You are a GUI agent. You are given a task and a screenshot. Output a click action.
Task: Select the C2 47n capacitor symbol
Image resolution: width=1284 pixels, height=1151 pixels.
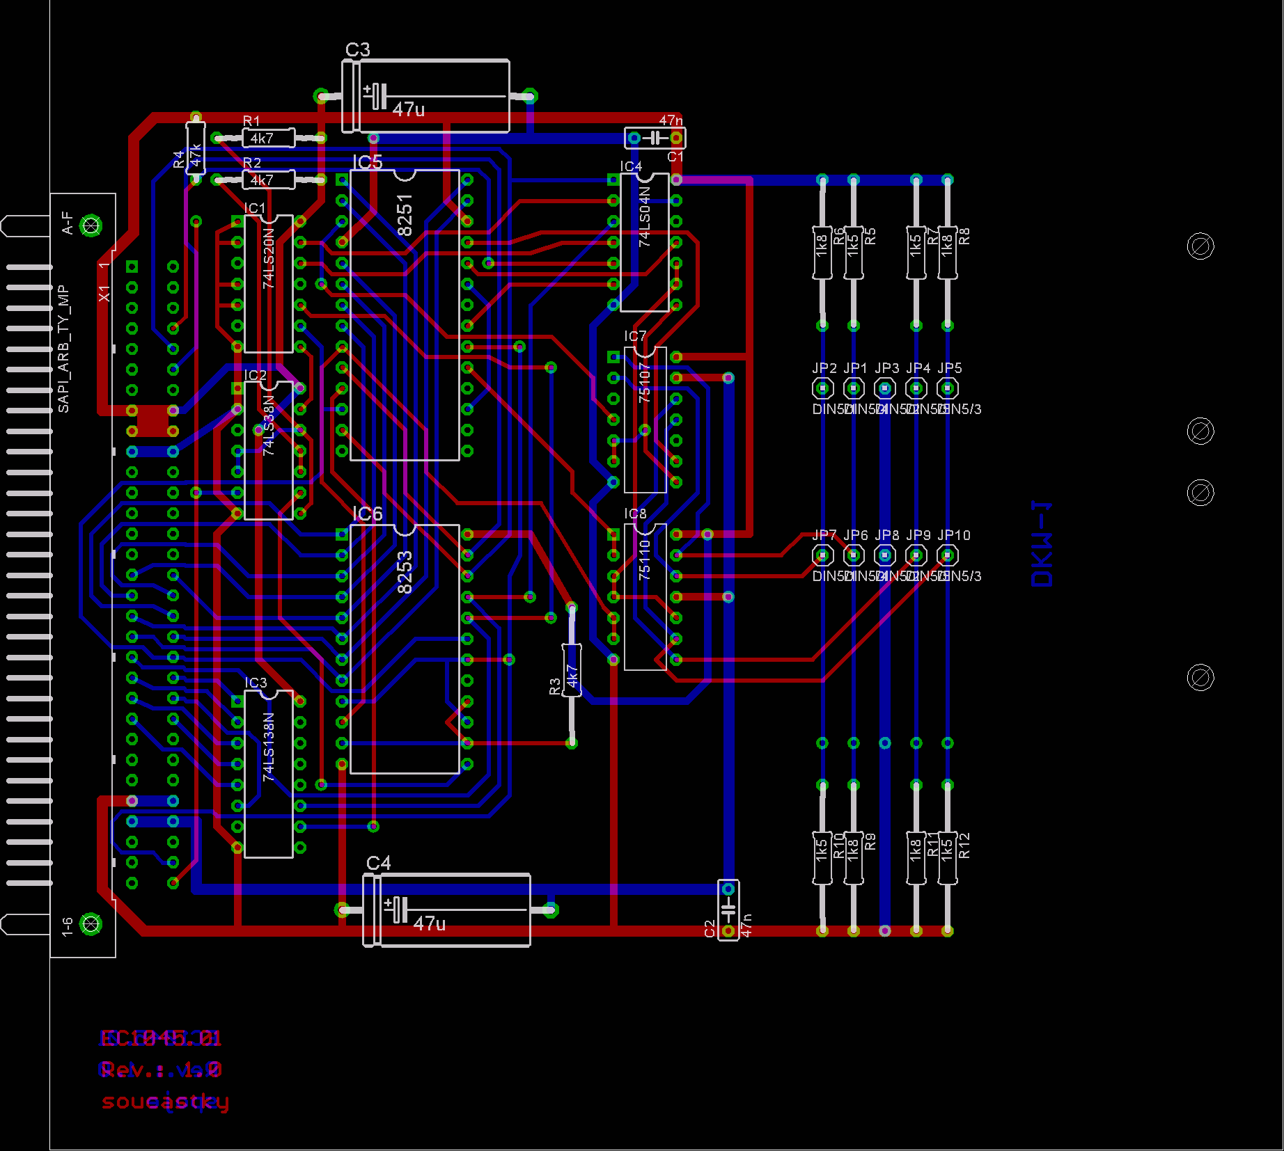click(x=728, y=910)
